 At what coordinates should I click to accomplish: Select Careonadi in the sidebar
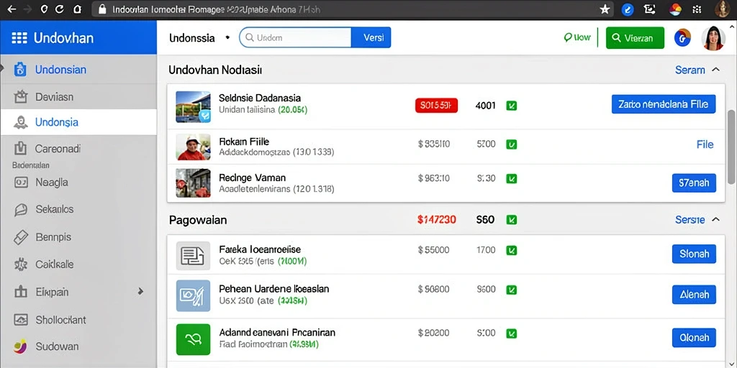pyautogui.click(x=58, y=149)
